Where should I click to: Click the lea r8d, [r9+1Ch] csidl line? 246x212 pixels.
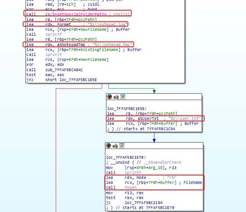63,5
